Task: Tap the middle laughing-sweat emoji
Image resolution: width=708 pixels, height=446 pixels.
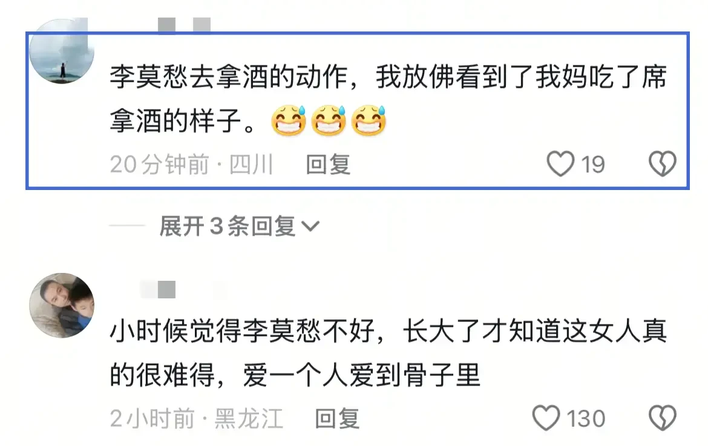Action: 329,120
